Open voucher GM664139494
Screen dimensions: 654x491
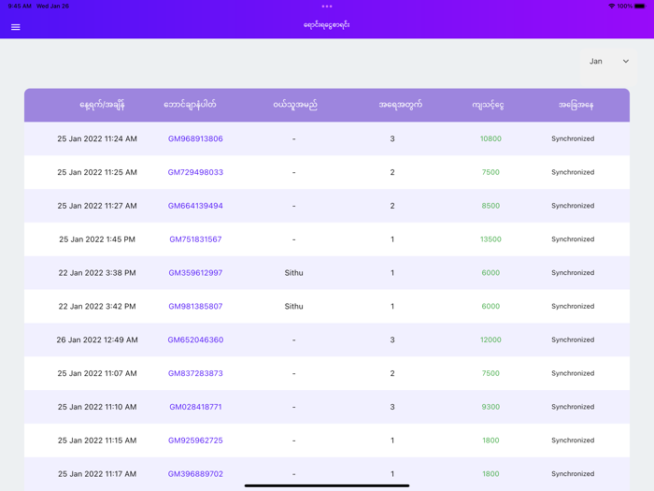[195, 206]
